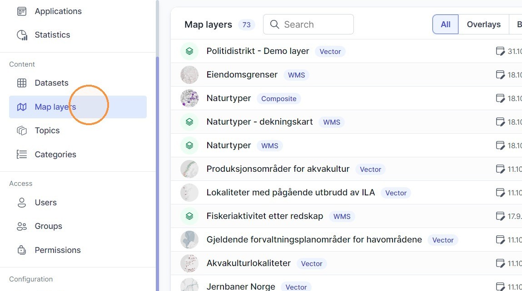Click the Topics stacked pages icon

click(22, 131)
